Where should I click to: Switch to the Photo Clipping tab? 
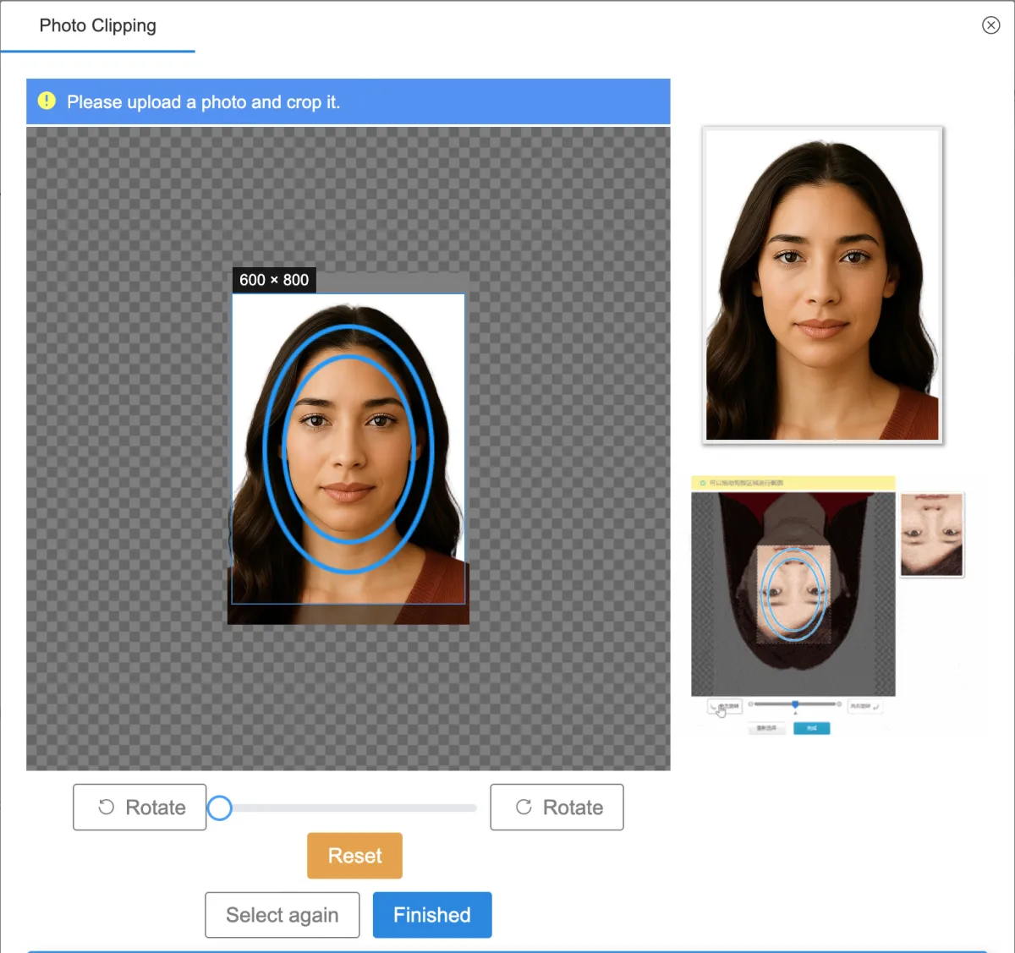tap(97, 26)
